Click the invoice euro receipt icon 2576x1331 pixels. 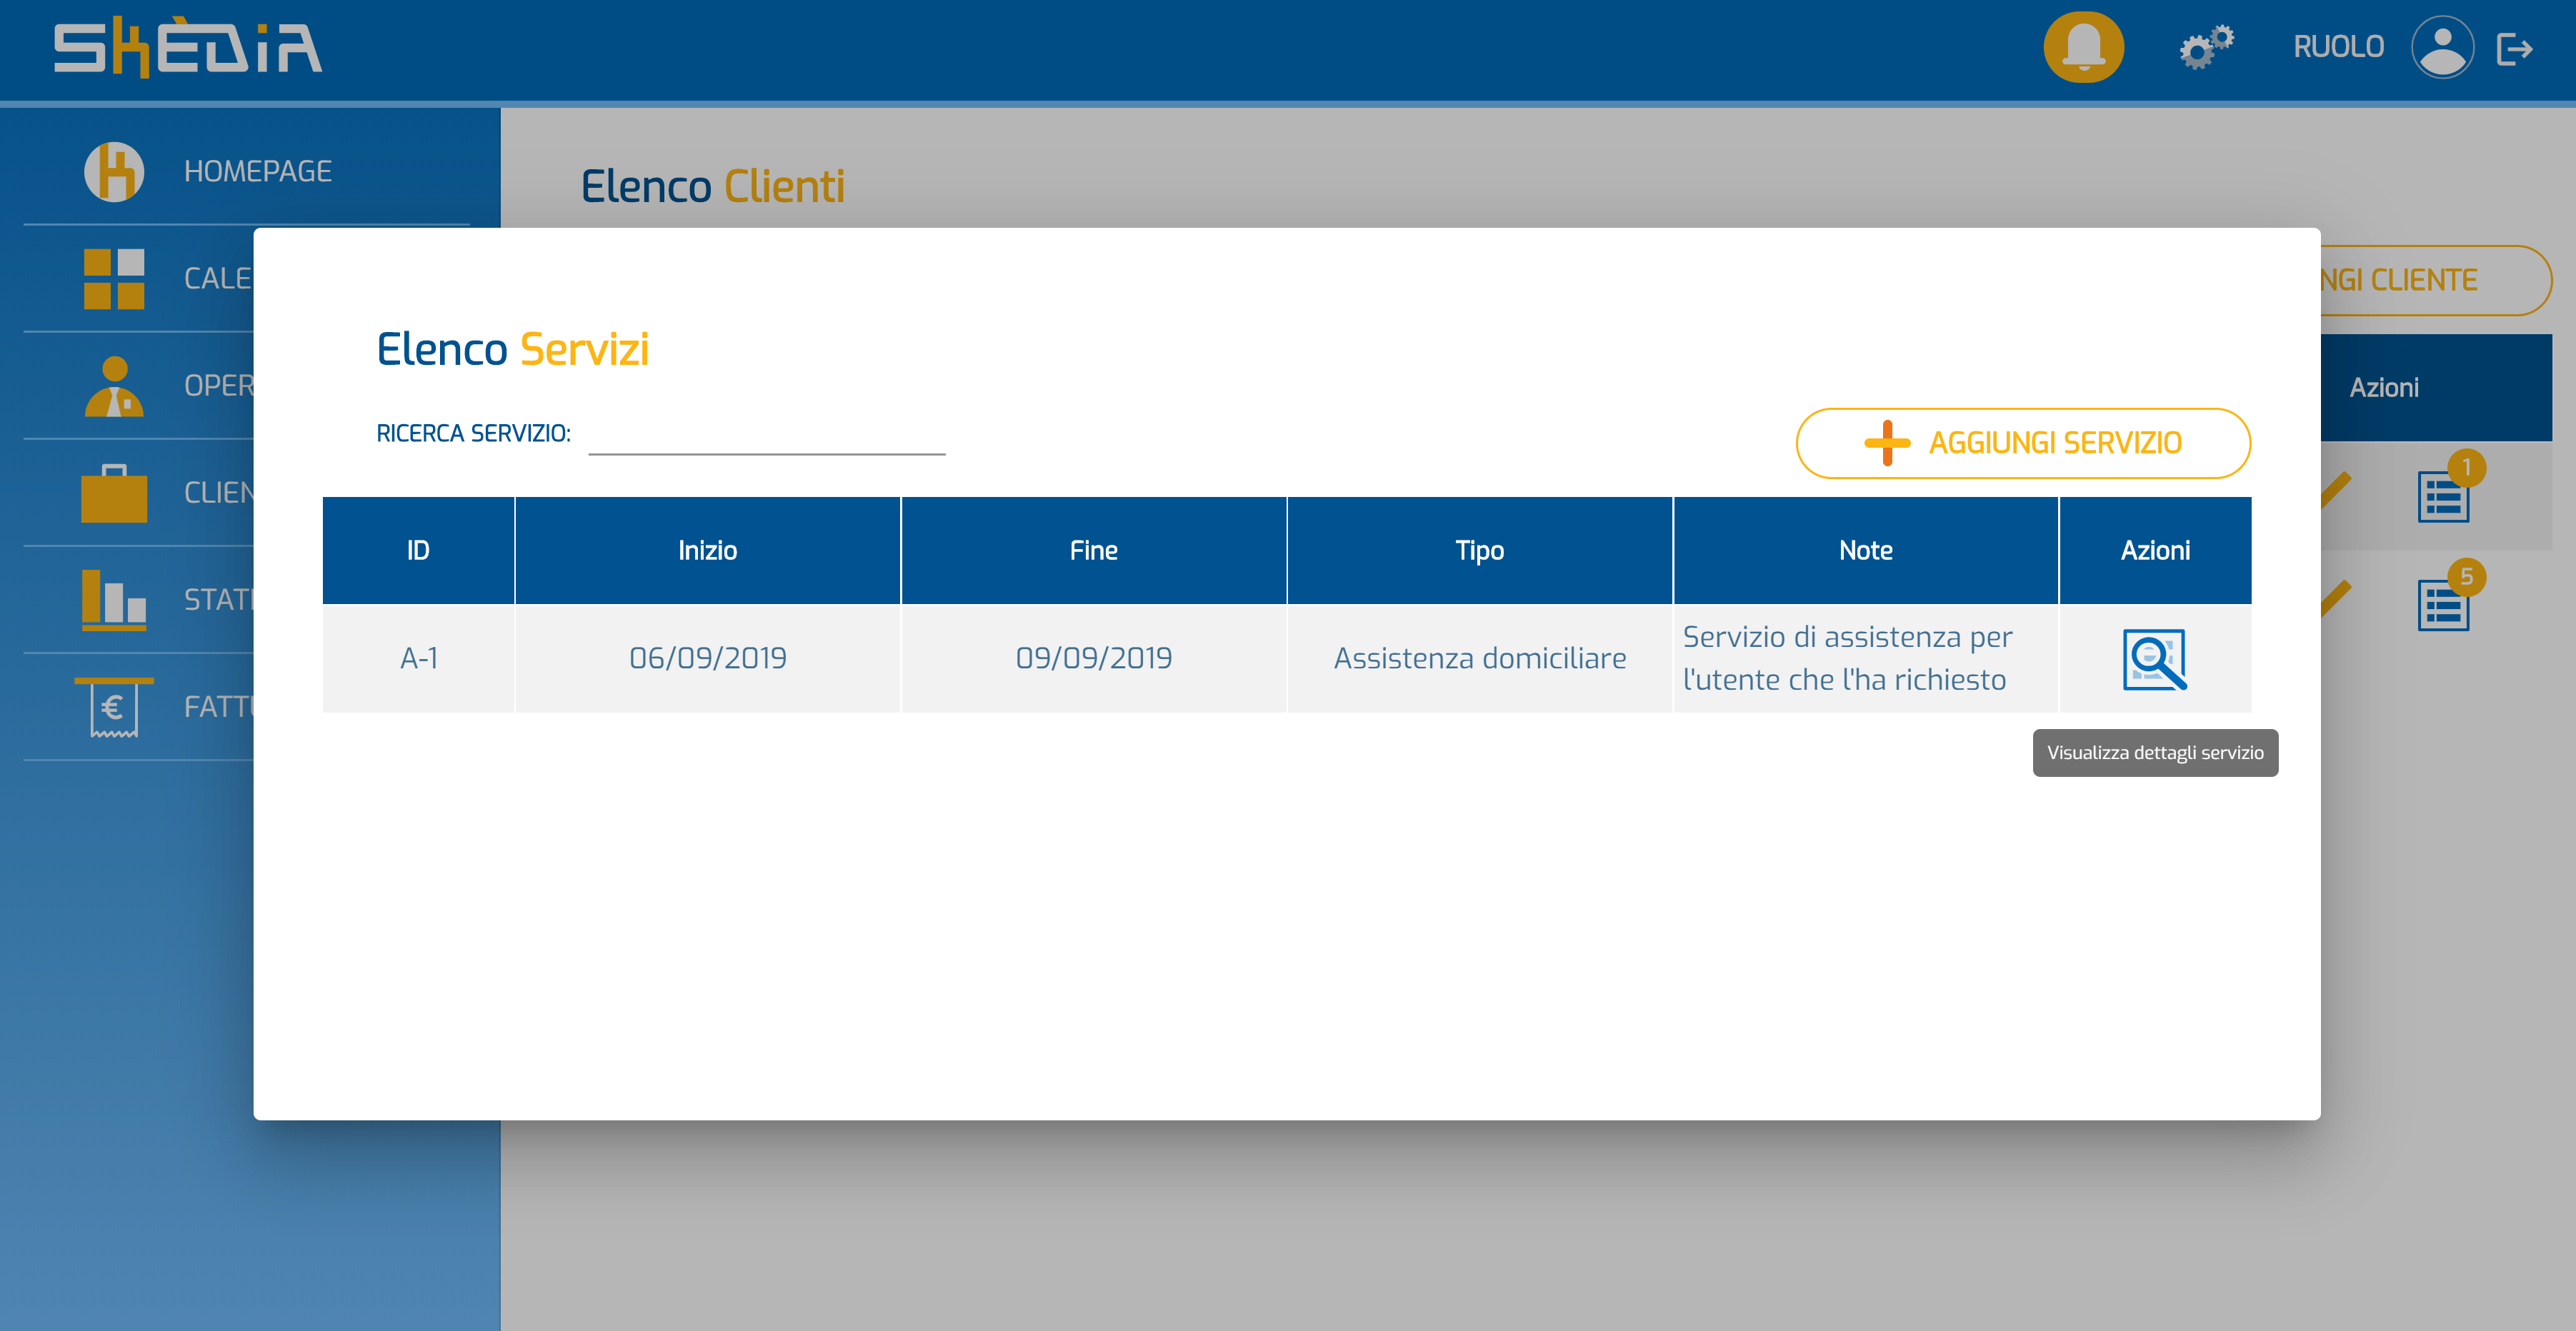coord(114,708)
